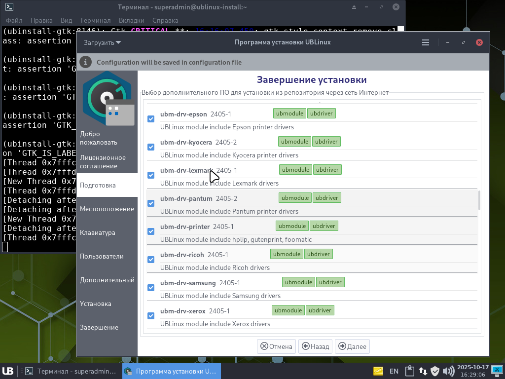The width and height of the screenshot is (505, 379).
Task: Click the security shield tray icon
Action: [435, 371]
